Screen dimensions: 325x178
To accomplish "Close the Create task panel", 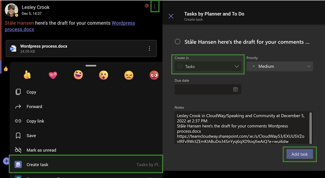I will [171, 16].
